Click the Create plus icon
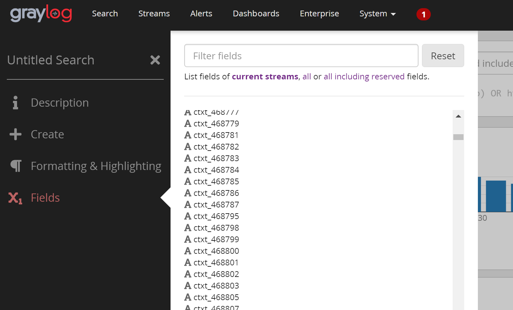This screenshot has width=513, height=310. (15, 134)
